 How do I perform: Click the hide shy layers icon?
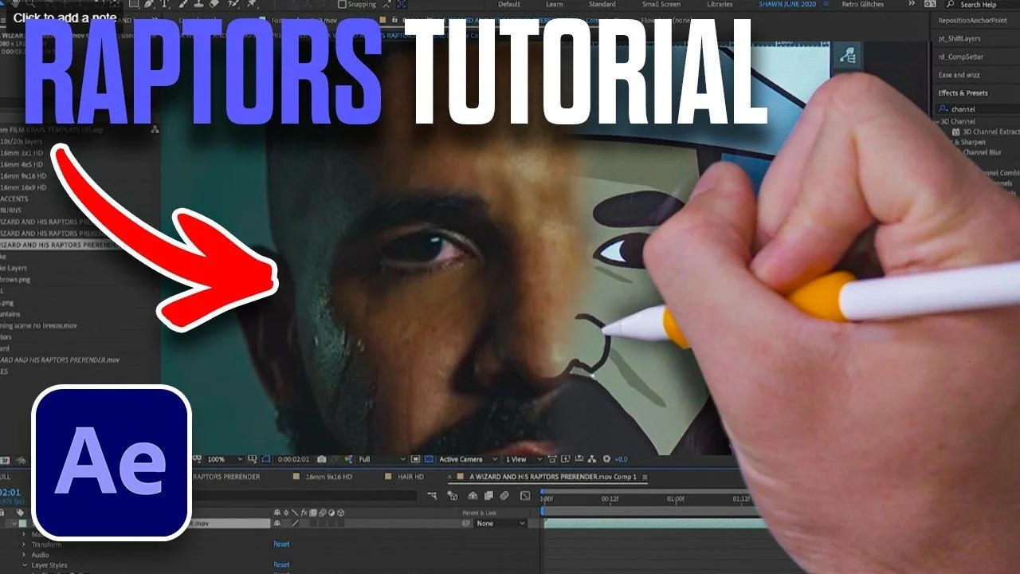pos(473,496)
